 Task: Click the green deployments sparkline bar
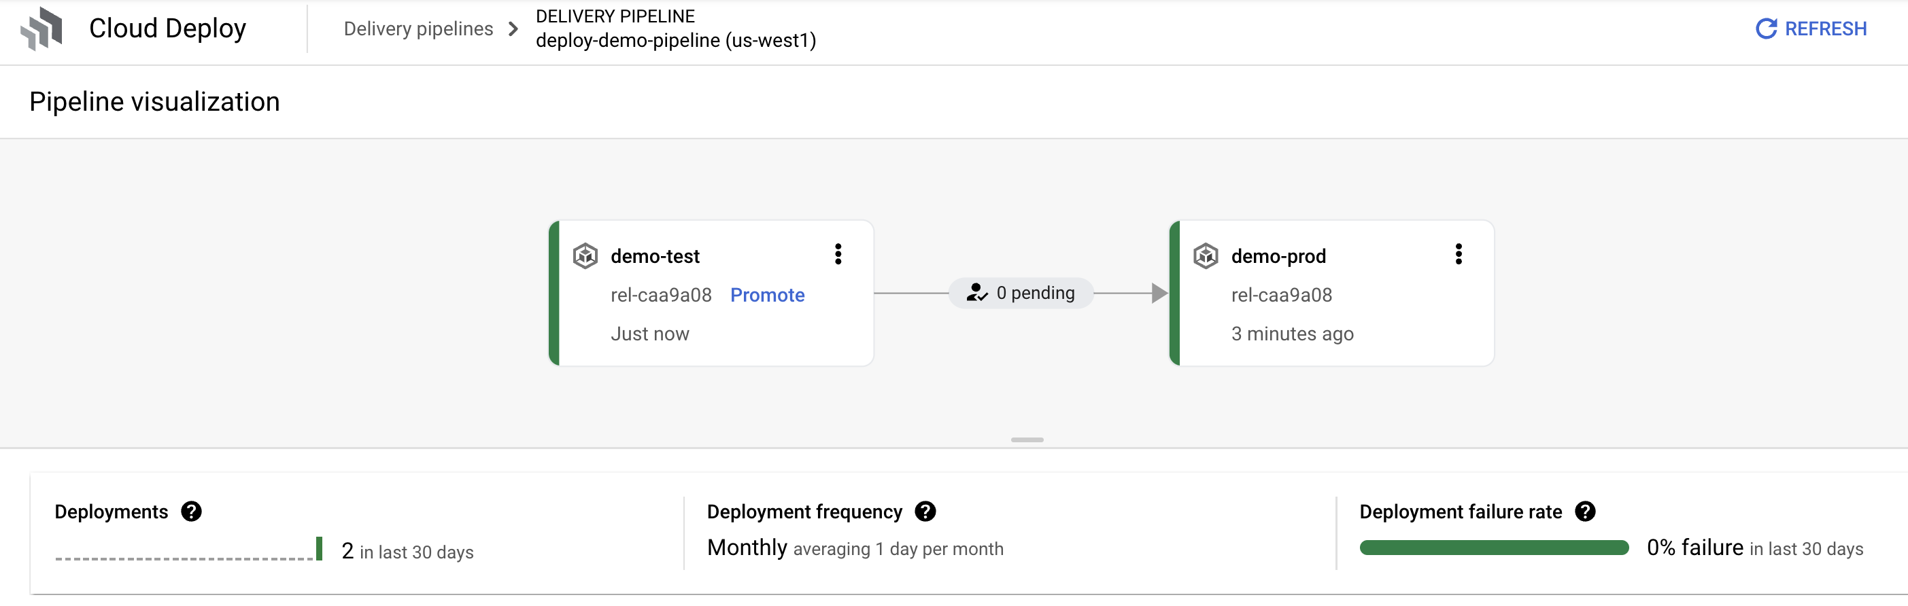coord(319,548)
